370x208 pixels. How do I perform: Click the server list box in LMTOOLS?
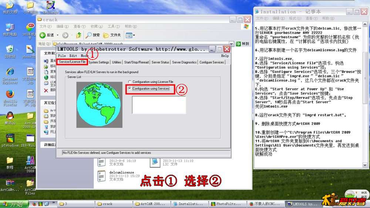click(159, 105)
